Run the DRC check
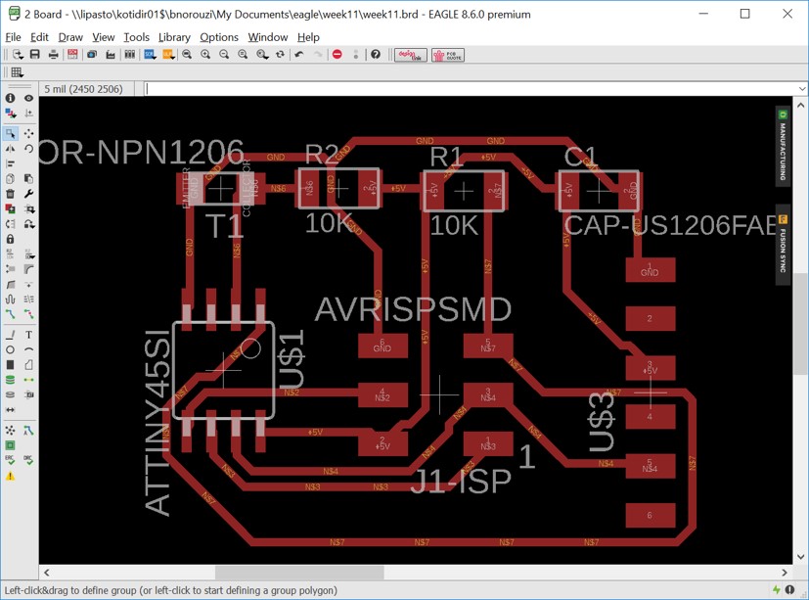809x600 pixels. [29, 460]
